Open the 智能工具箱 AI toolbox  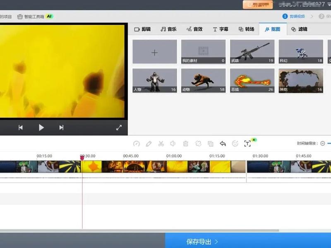tap(35, 17)
